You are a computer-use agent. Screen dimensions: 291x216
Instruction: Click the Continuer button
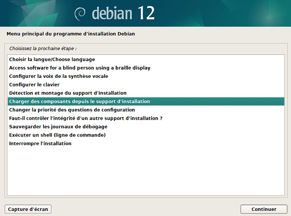[x=264, y=209]
